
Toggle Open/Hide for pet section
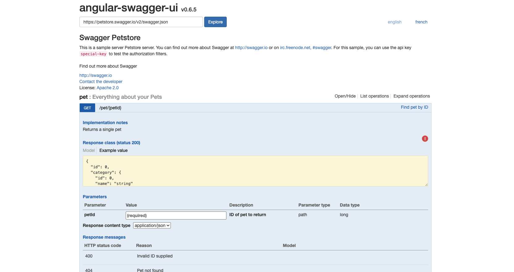coord(345,96)
